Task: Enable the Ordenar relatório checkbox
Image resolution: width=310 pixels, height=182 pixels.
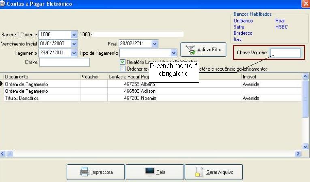Action: coord(123,69)
